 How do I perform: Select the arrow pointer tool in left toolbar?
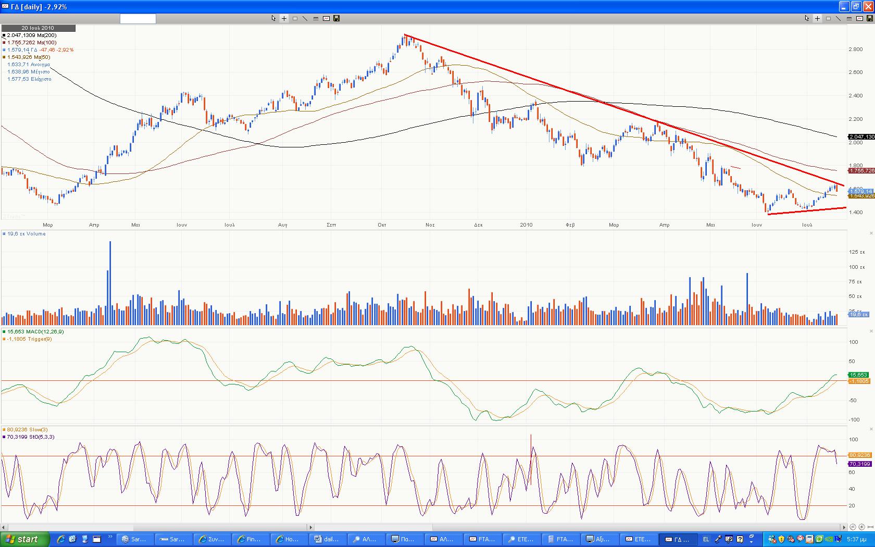point(273,18)
